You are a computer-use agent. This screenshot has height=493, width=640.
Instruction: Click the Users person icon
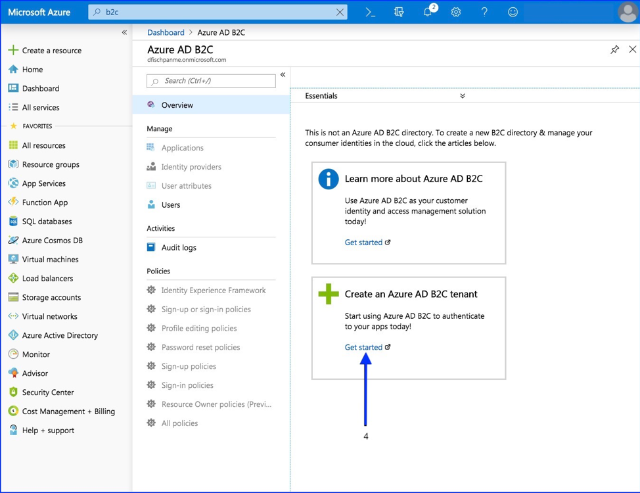coord(151,204)
